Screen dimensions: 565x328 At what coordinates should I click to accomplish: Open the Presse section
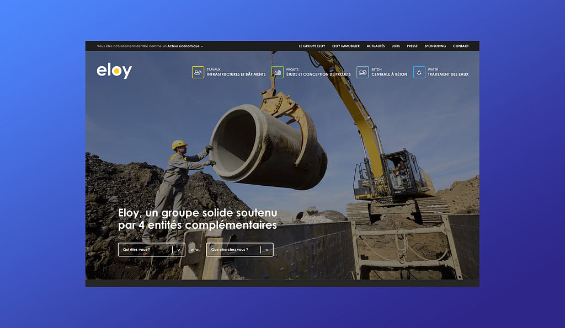pos(412,46)
